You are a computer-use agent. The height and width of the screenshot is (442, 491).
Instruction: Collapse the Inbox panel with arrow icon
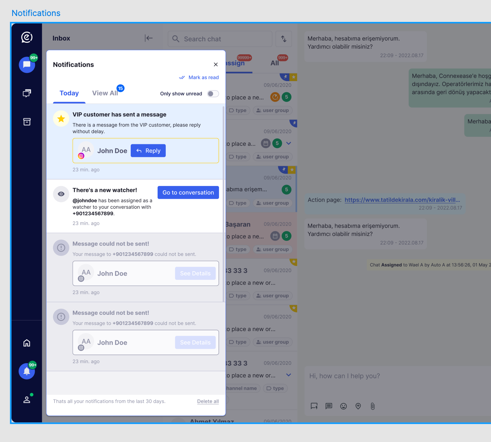click(x=149, y=38)
